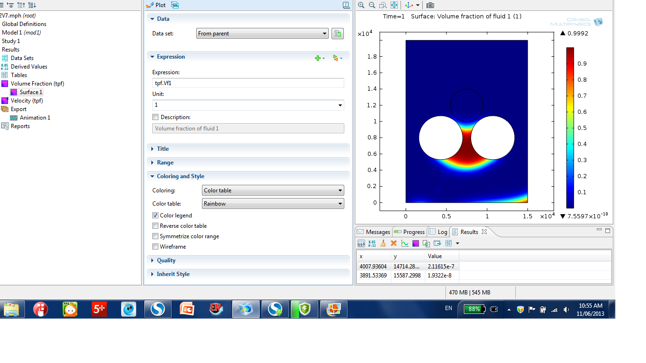Click the broom clear table icon
This screenshot has width=646, height=363.
383,243
